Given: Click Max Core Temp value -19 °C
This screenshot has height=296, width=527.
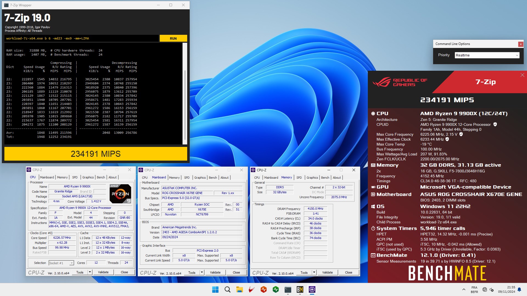Looking at the screenshot, I should click(426, 144).
